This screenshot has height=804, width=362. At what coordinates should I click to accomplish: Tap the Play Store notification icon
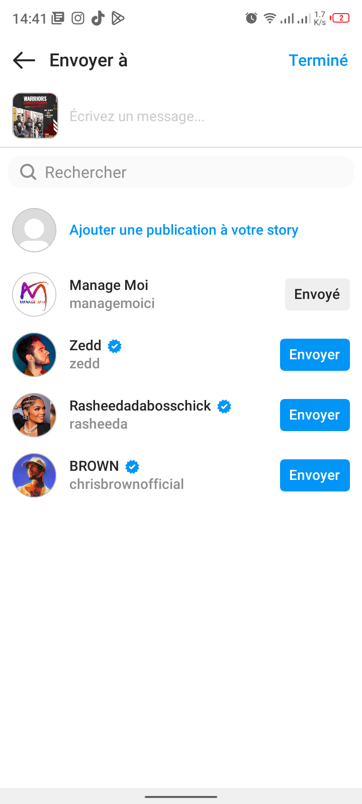(118, 19)
